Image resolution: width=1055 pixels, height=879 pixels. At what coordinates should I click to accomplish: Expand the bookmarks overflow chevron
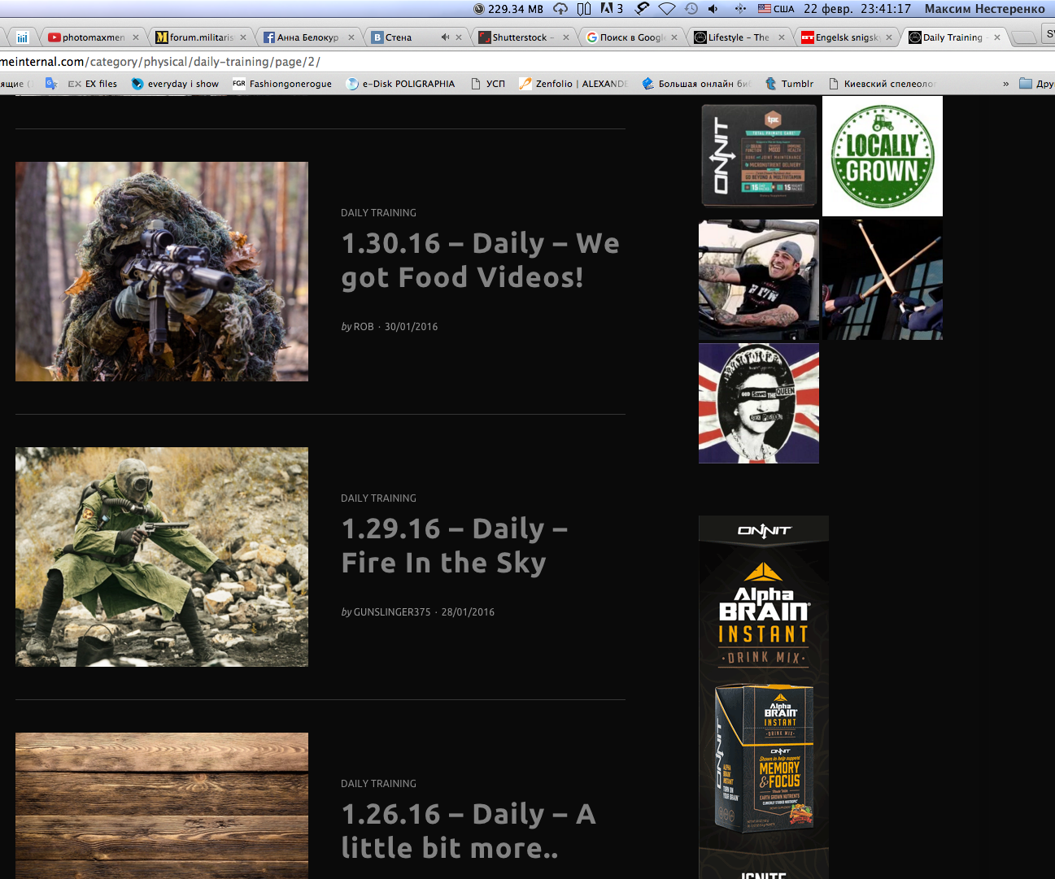(1005, 84)
